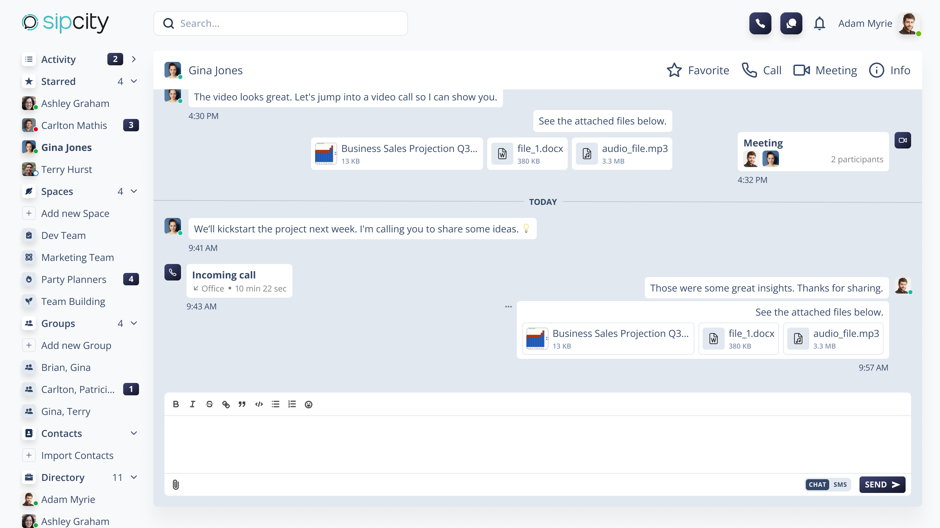Click the Bold formatting icon

coord(176,404)
